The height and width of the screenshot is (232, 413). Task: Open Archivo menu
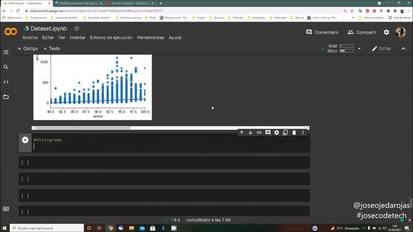point(30,37)
